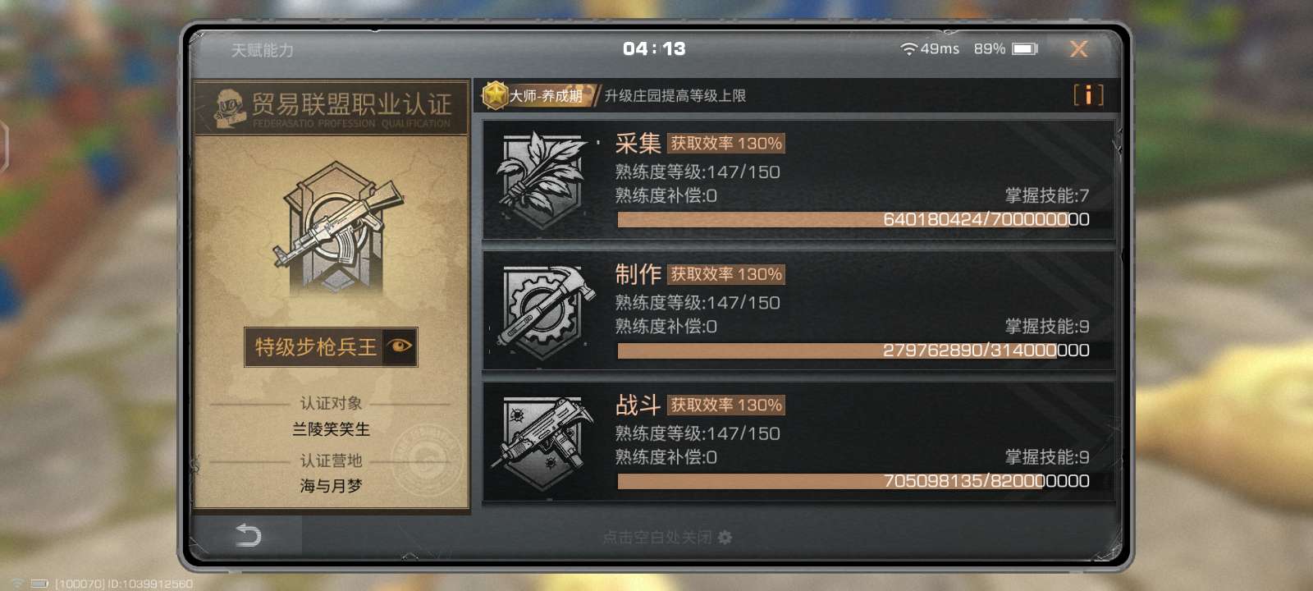Viewport: 1313px width, 591px height.
Task: Open the 天赋能力 header label
Action: click(262, 50)
